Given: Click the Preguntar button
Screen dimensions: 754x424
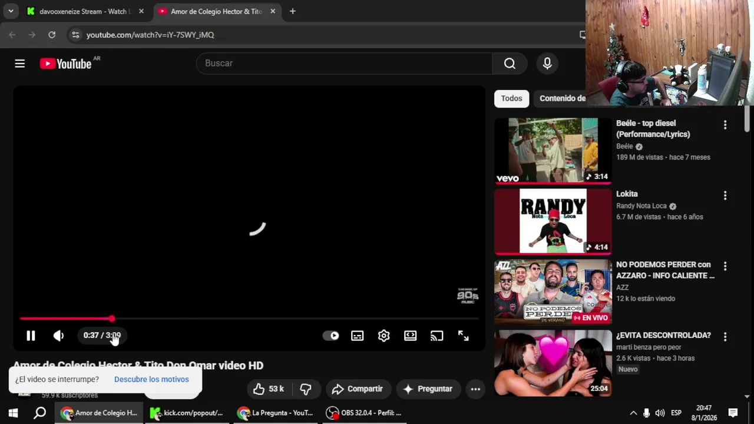Looking at the screenshot, I should (428, 389).
